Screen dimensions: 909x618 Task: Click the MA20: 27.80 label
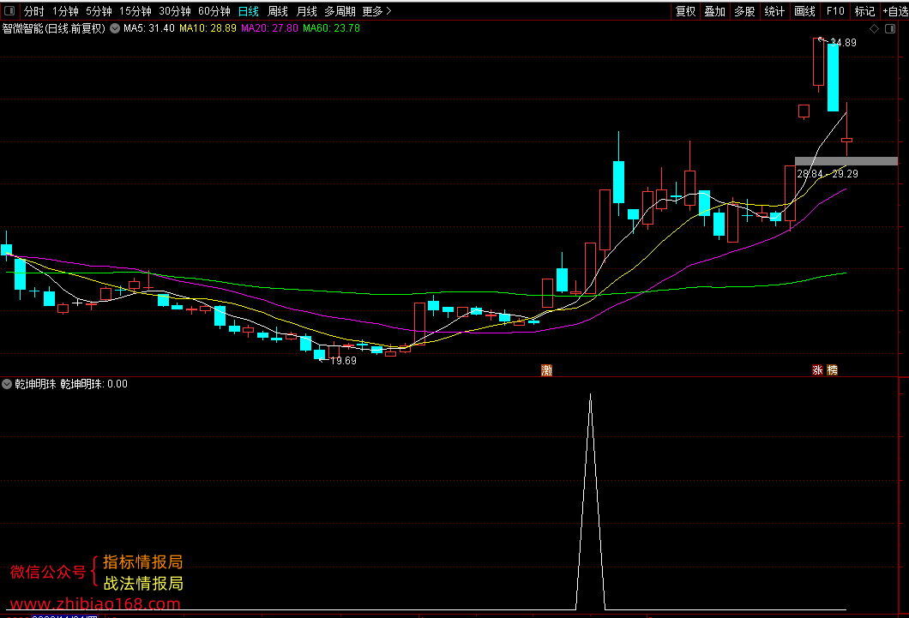pyautogui.click(x=269, y=28)
